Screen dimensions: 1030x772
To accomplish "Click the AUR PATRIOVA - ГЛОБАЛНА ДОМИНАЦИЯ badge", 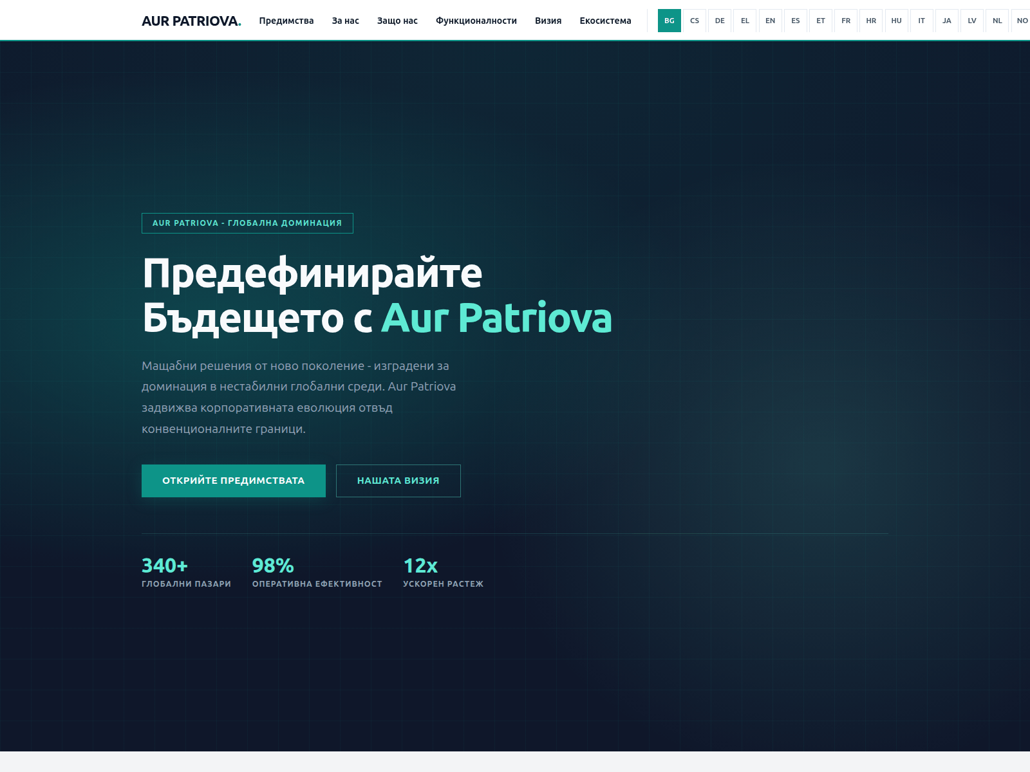I will coord(247,223).
